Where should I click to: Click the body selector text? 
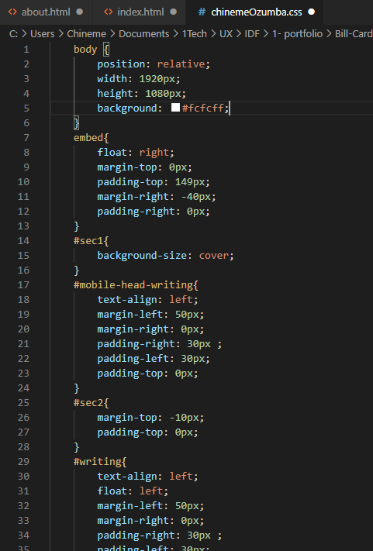pyautogui.click(x=85, y=50)
